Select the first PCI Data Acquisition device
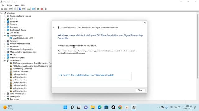 point(32,63)
